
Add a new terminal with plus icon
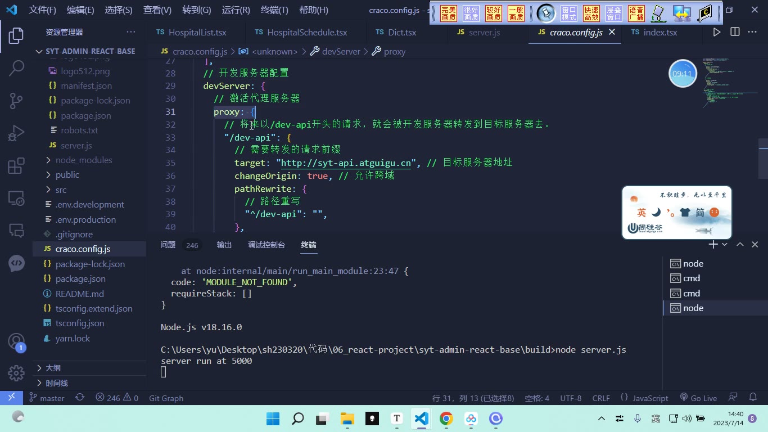click(x=713, y=245)
